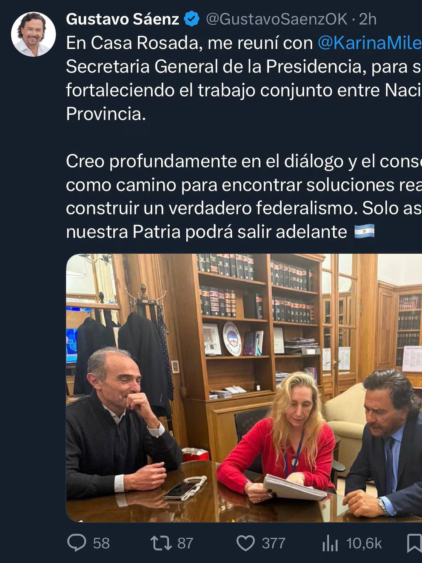Click the 2h timestamp of the tweet
This screenshot has width=422, height=563.
pyautogui.click(x=368, y=19)
